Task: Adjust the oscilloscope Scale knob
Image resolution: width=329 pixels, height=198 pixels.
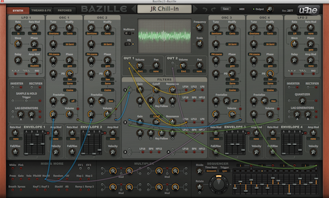Action: pyautogui.click(x=200, y=44)
